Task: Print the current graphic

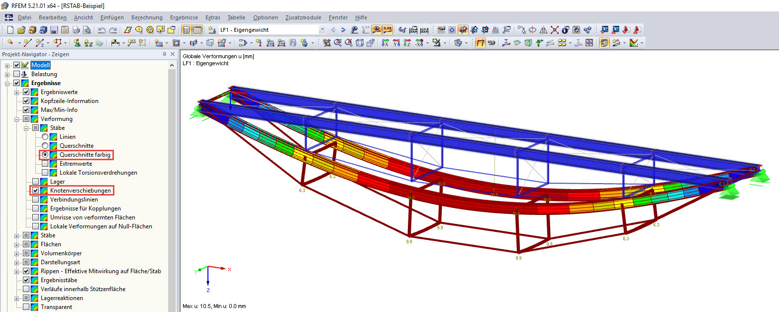Action: coord(76,30)
